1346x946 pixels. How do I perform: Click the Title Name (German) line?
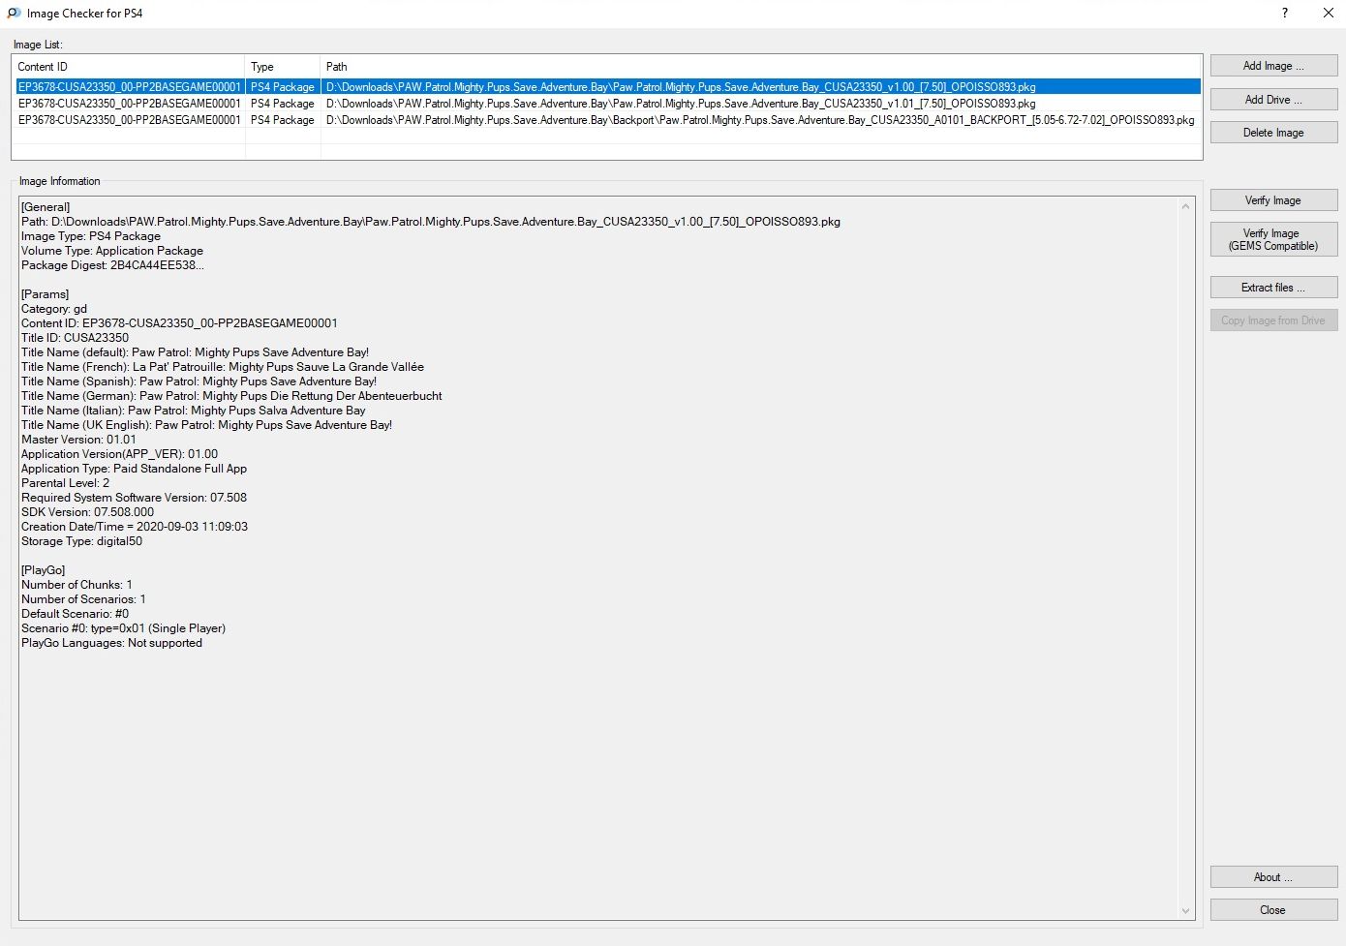[231, 396]
